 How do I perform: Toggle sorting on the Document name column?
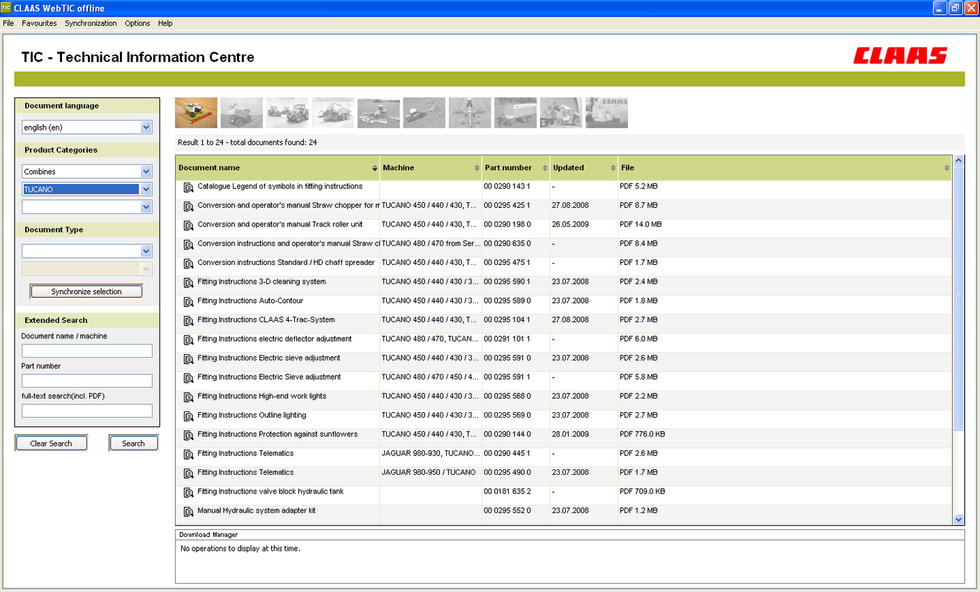pos(374,167)
